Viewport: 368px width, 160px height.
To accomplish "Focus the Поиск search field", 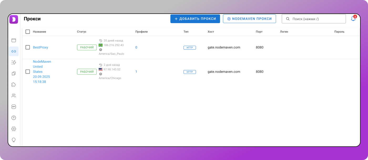I will coord(315,19).
